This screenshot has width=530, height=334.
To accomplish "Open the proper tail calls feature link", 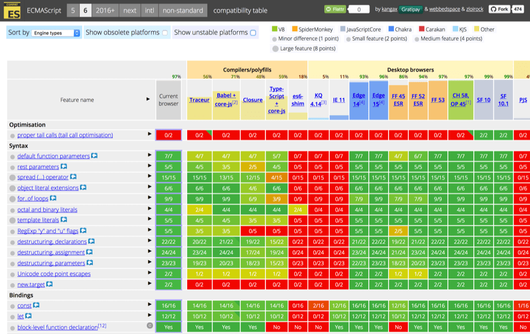I will (x=65, y=135).
